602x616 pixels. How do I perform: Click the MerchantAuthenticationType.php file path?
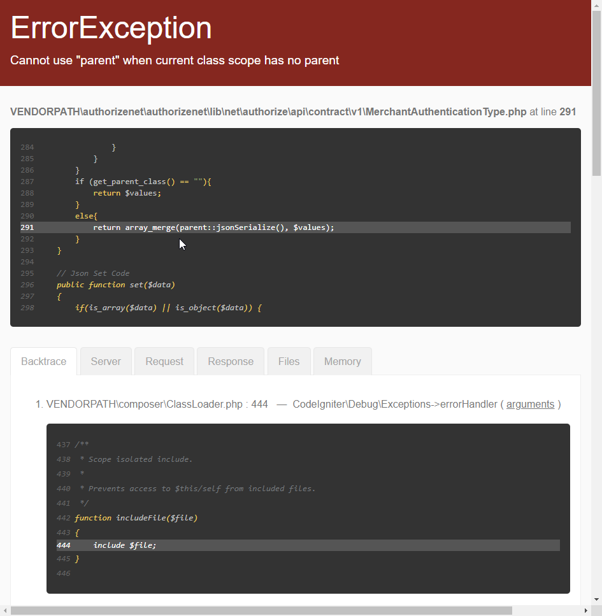pos(268,112)
